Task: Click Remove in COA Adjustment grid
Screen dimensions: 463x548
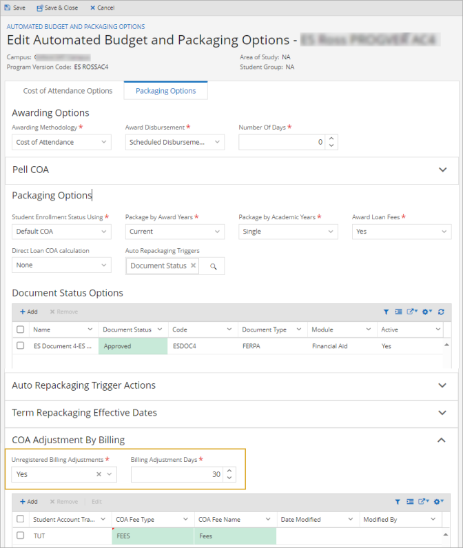Action: coord(63,502)
